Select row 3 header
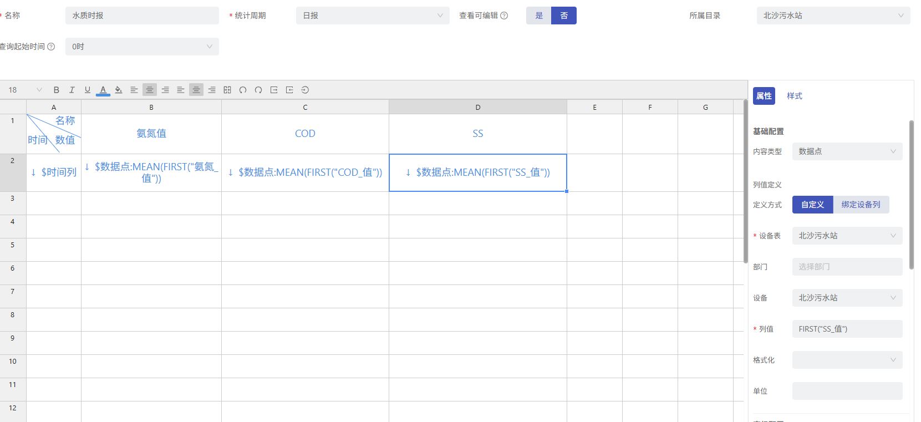This screenshot has height=422, width=921. 13,203
